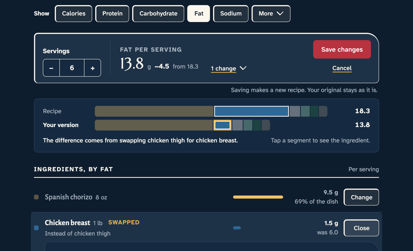Click Save changes button

342,49
